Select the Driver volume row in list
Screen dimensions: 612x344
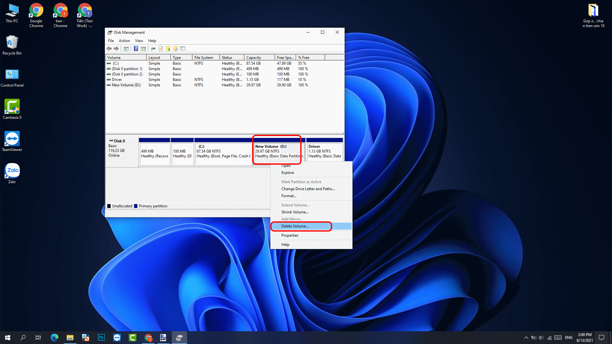pyautogui.click(x=117, y=80)
